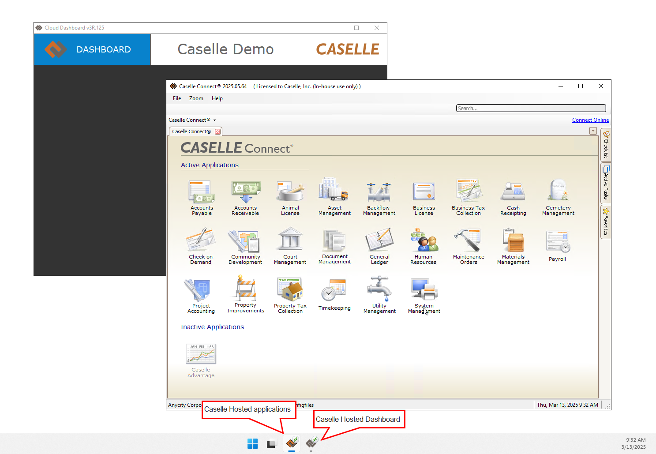Open the Property Tax Collection module
The width and height of the screenshot is (656, 454).
(290, 295)
